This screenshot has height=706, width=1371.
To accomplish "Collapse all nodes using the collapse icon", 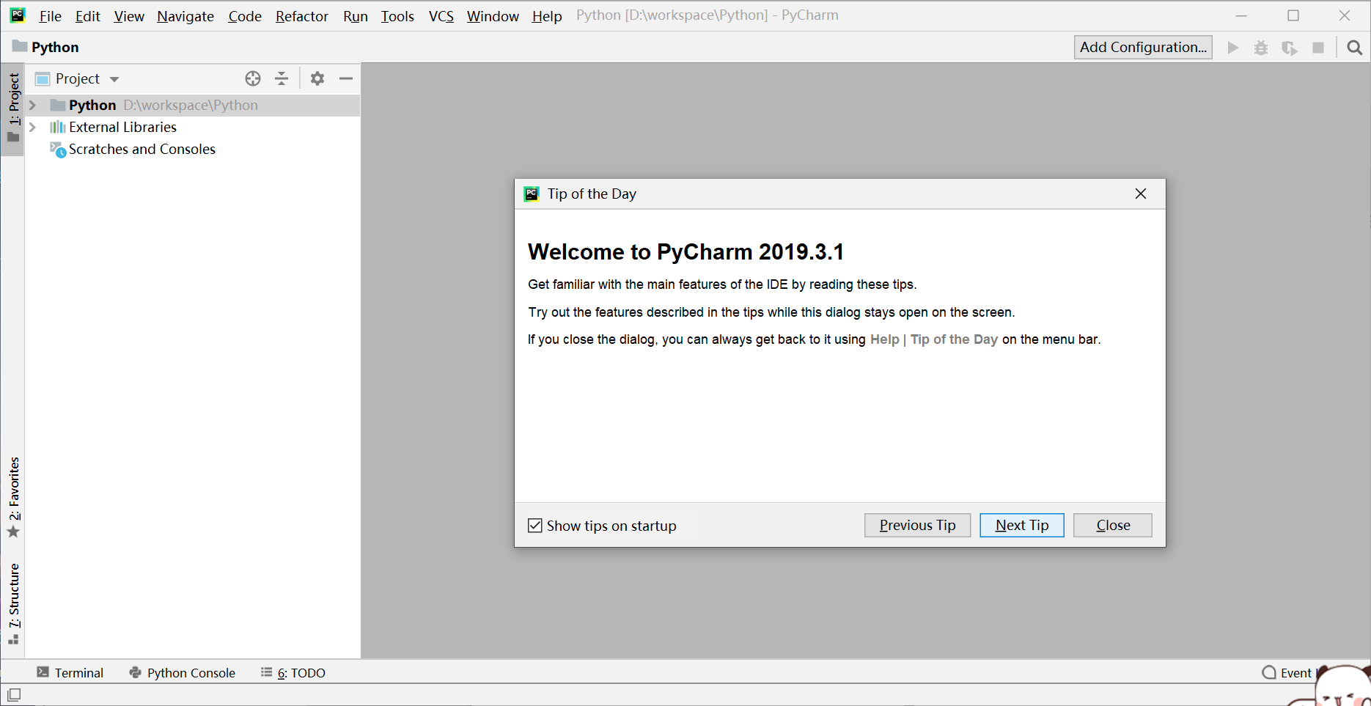I will (x=282, y=78).
